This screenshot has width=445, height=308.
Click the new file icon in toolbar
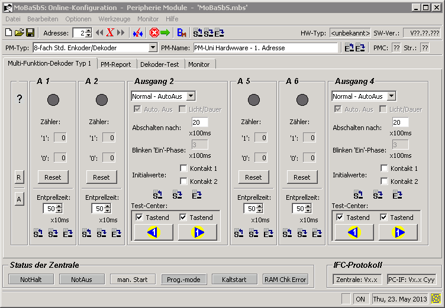pyautogui.click(x=8, y=33)
